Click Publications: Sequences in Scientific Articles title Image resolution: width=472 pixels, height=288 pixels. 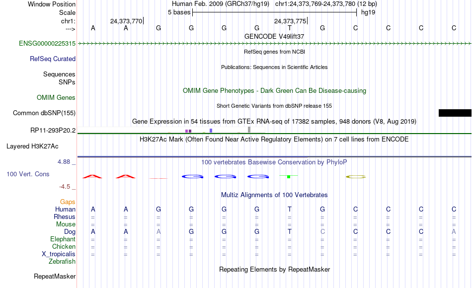coord(274,67)
